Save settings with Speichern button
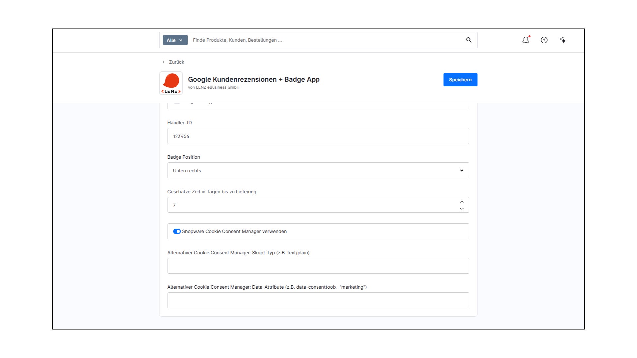637x358 pixels. coord(460,80)
